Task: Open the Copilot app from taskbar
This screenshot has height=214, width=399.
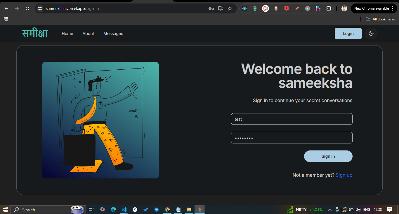Action: click(103, 210)
